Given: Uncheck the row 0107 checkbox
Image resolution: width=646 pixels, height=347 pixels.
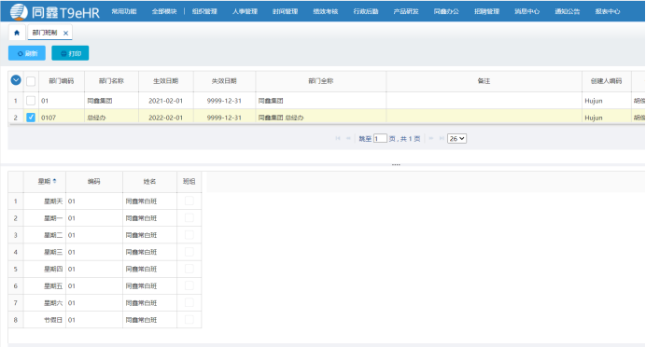Looking at the screenshot, I should coord(31,118).
